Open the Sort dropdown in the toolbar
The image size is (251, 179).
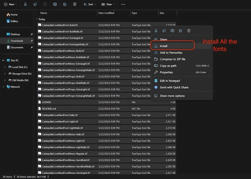(89, 4)
